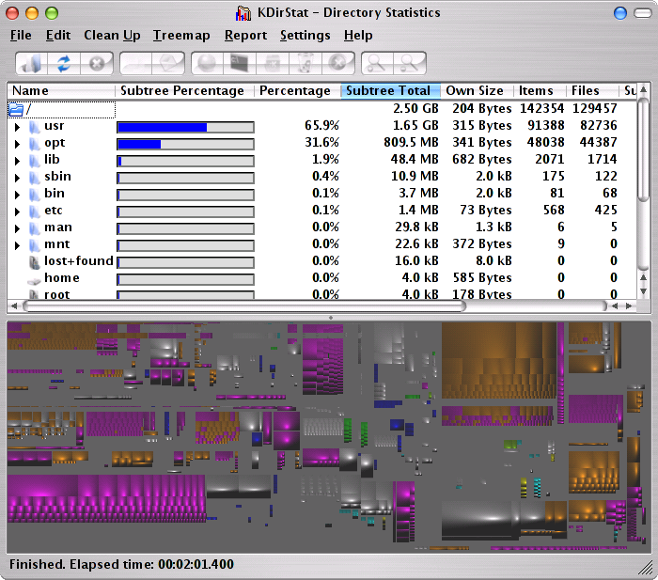Click the blue Refresh All toolbar icon
This screenshot has width=658, height=580.
coord(64,64)
